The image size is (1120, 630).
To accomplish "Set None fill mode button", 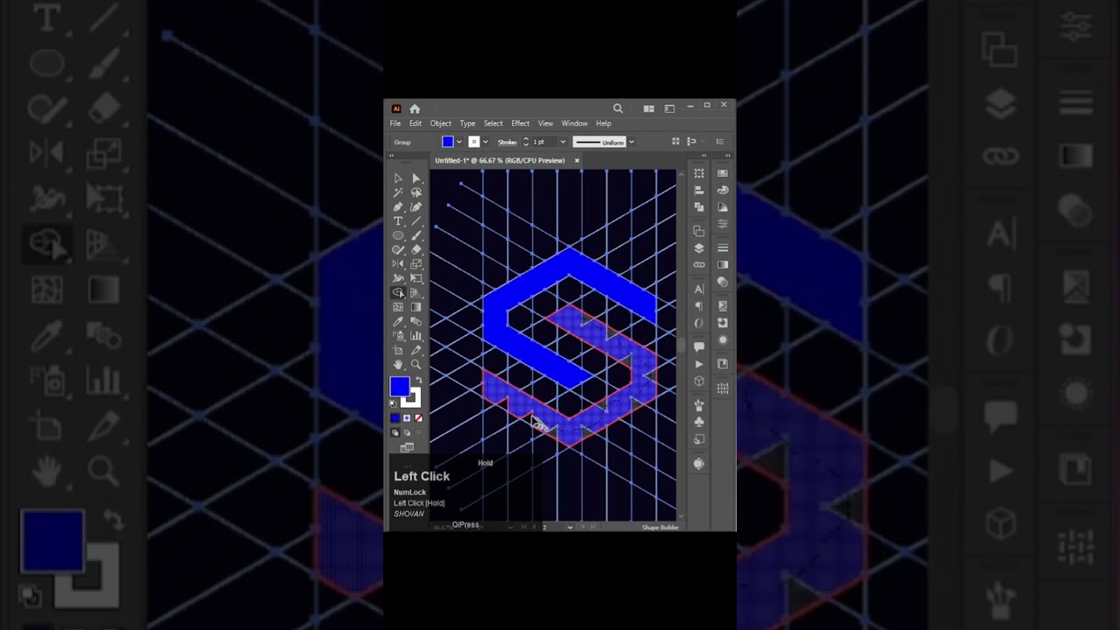I will tap(418, 418).
